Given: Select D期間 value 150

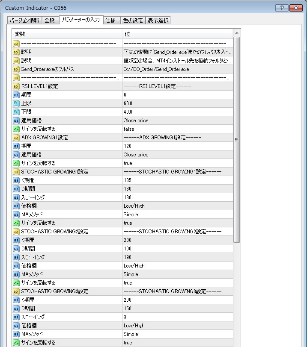Looking at the screenshot, I should click(x=178, y=309).
